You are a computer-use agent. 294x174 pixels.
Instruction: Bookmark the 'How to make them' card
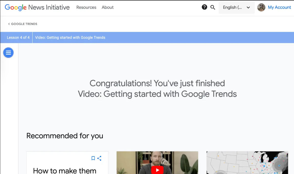(x=93, y=158)
